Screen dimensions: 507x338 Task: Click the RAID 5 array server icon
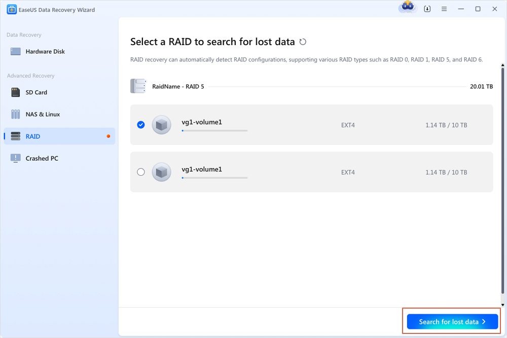coord(138,86)
